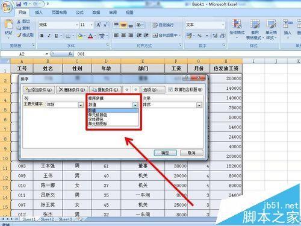Toggle Italic formatting
Image resolution: width=301 pixels, height=226 pixels.
49,36
